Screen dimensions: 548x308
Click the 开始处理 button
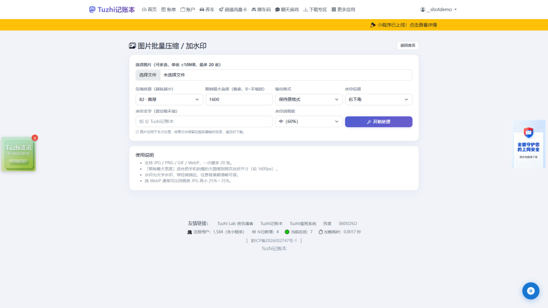(379, 122)
